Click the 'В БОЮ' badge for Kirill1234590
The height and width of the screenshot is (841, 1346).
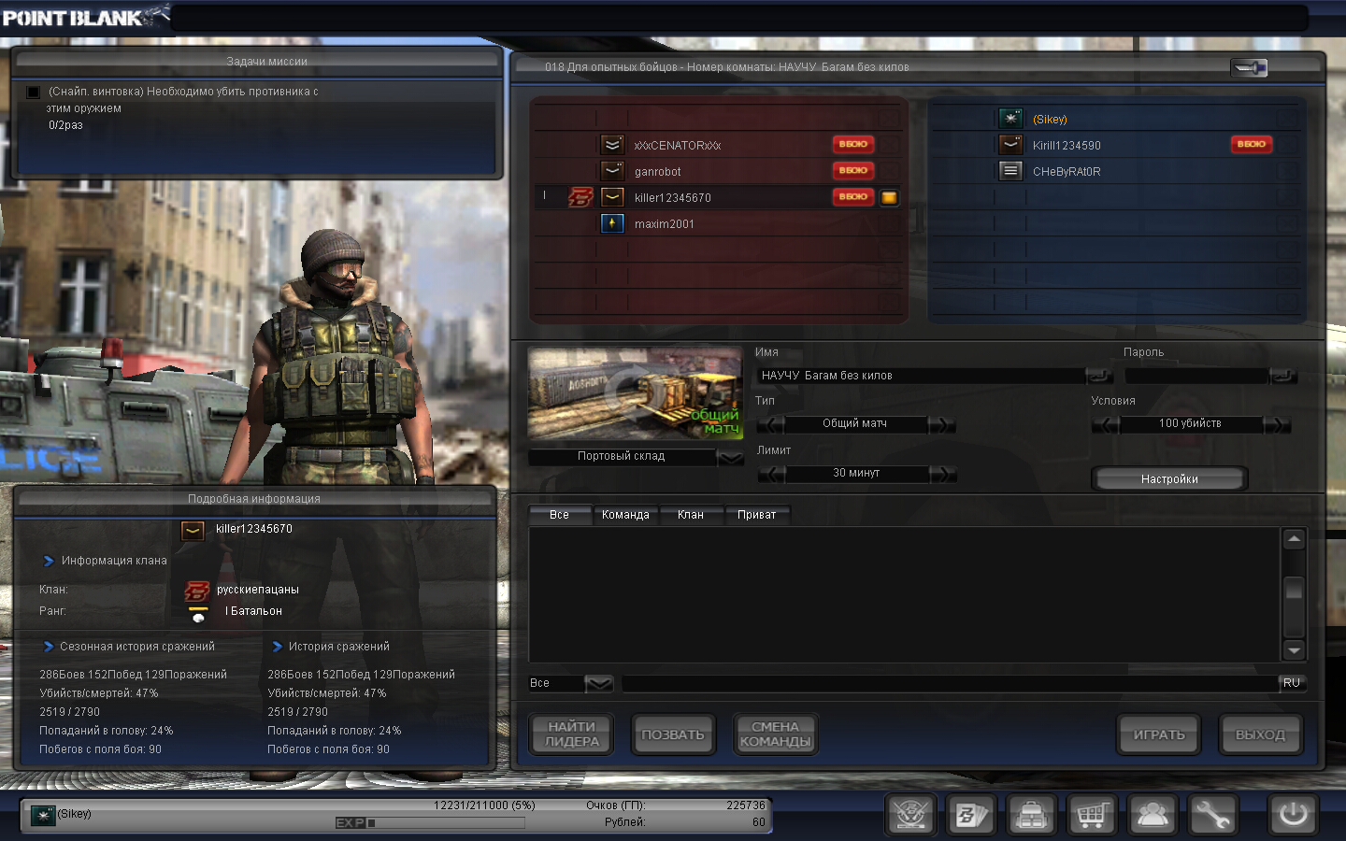(x=1252, y=144)
